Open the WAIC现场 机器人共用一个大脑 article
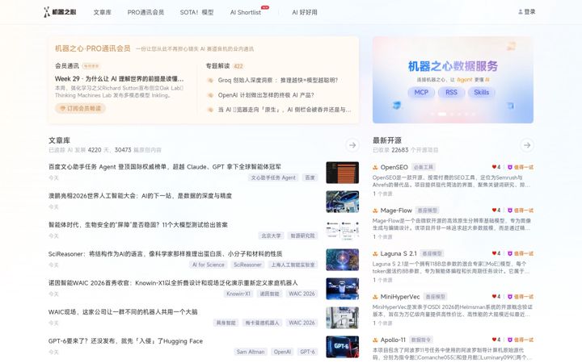The width and height of the screenshot is (582, 363). tap(123, 312)
